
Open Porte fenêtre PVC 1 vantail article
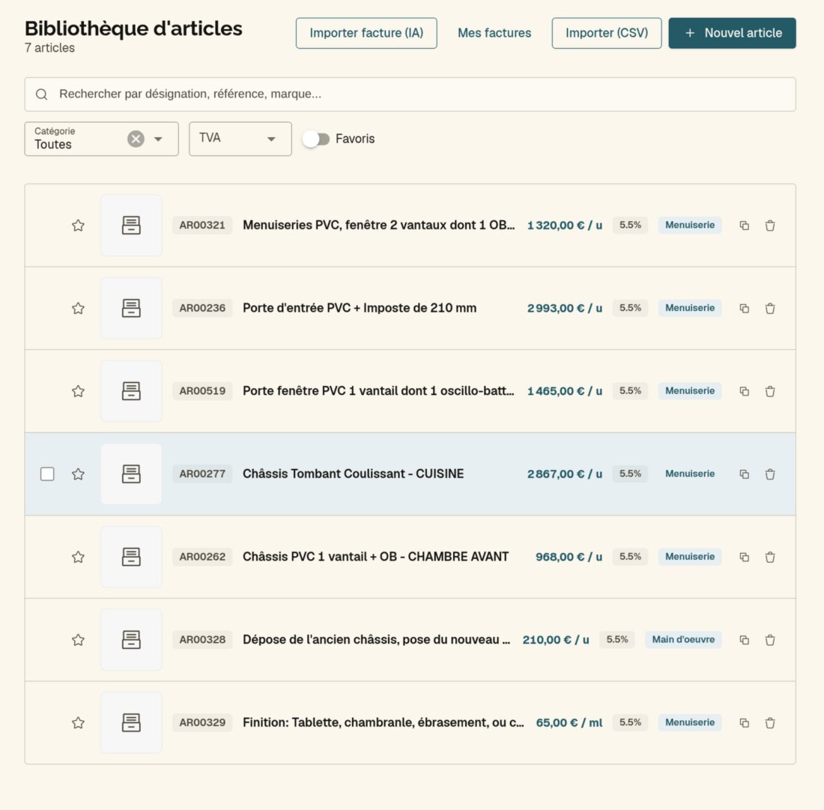pos(378,391)
